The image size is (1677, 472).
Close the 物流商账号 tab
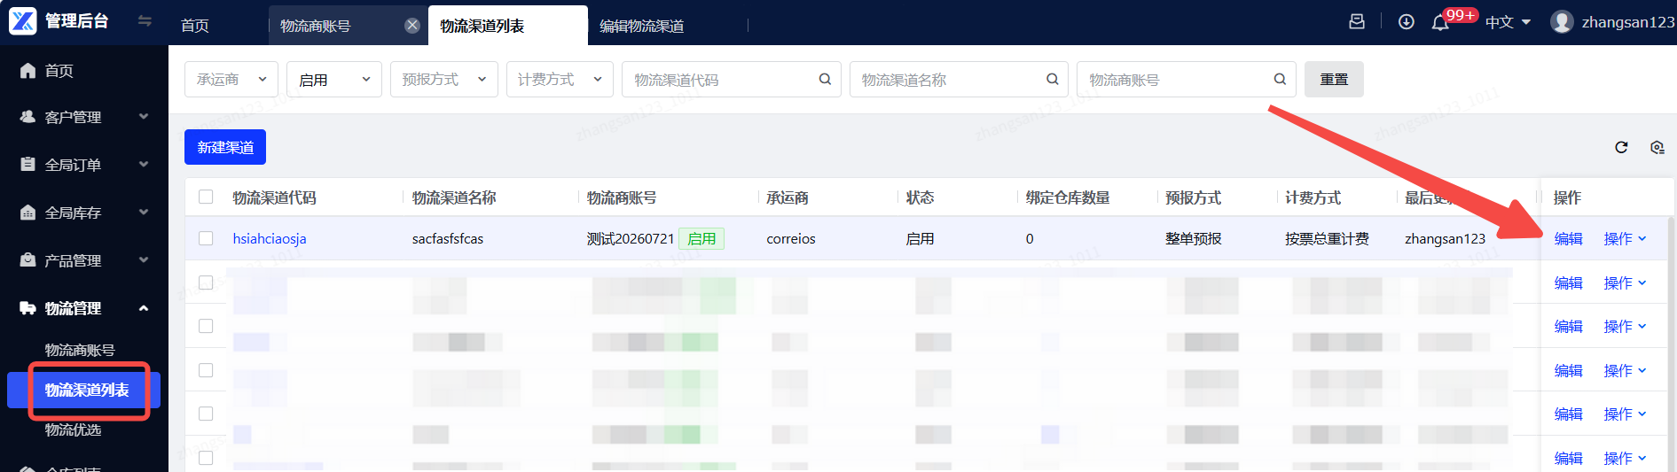[x=412, y=26]
